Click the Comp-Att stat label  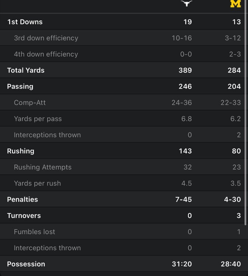pos(30,103)
